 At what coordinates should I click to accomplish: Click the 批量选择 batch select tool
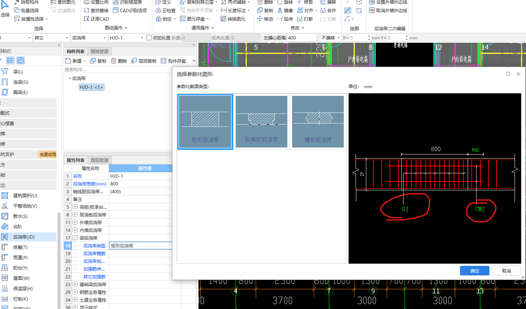click(27, 10)
